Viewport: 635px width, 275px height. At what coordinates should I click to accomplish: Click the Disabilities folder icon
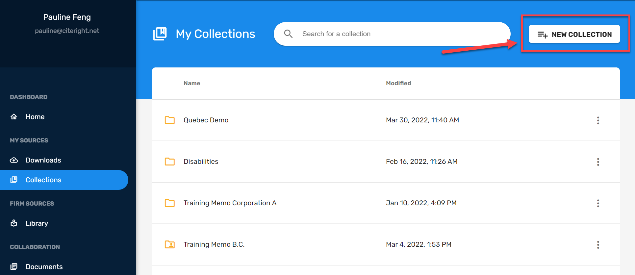pos(170,162)
